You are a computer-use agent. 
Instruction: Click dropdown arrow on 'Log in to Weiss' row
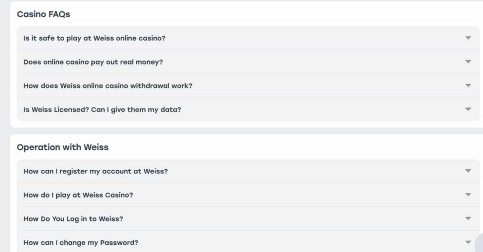coord(468,219)
